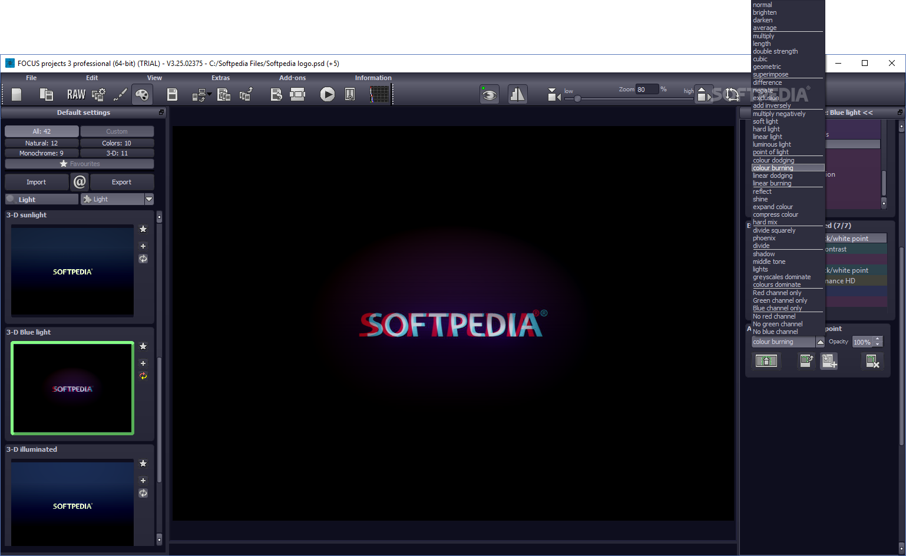Open the Add-ons menu
This screenshot has height=556, width=906.
click(x=293, y=78)
